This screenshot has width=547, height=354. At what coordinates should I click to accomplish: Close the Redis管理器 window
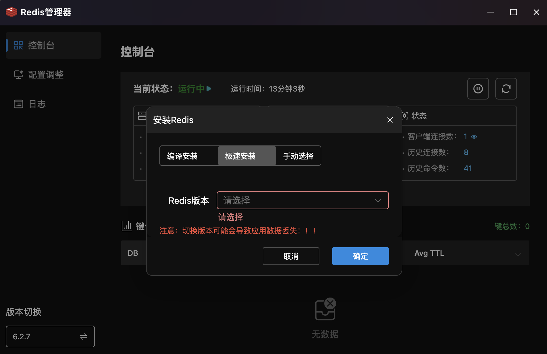click(x=536, y=12)
